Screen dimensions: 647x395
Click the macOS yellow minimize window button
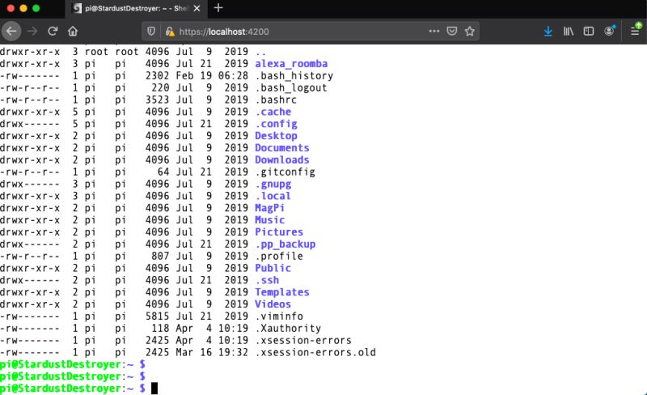[x=23, y=8]
